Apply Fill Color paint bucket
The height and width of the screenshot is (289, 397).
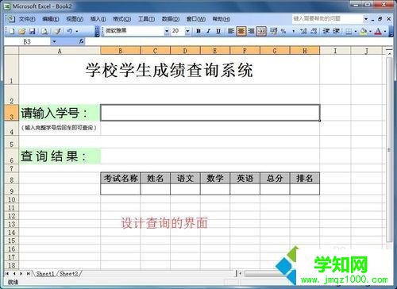[x=364, y=31]
